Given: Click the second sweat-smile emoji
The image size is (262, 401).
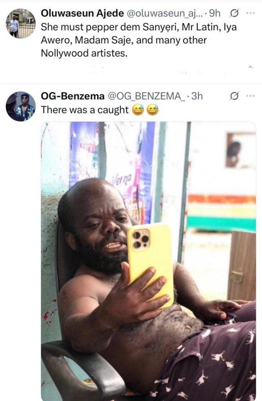Looking at the screenshot, I should pyautogui.click(x=153, y=110).
